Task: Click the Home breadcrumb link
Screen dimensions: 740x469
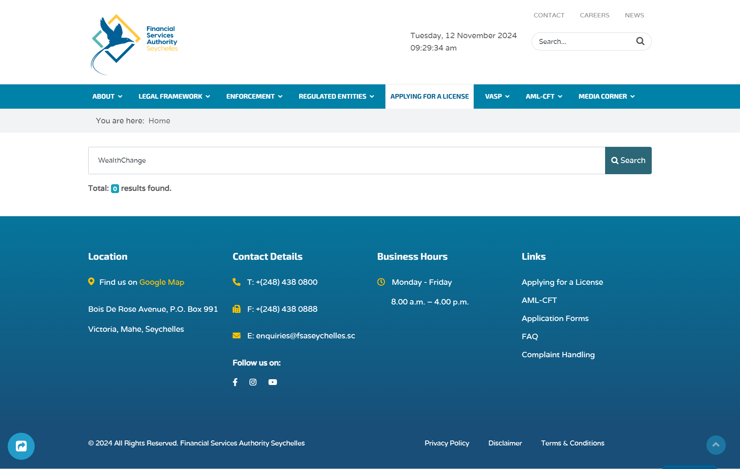Action: pyautogui.click(x=159, y=121)
